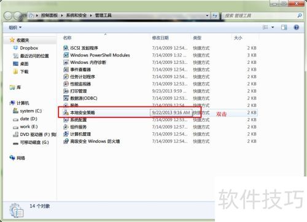Viewport: 307px width, 222px height.
Task: Sort by the 名称 column header
Action: (x=67, y=38)
